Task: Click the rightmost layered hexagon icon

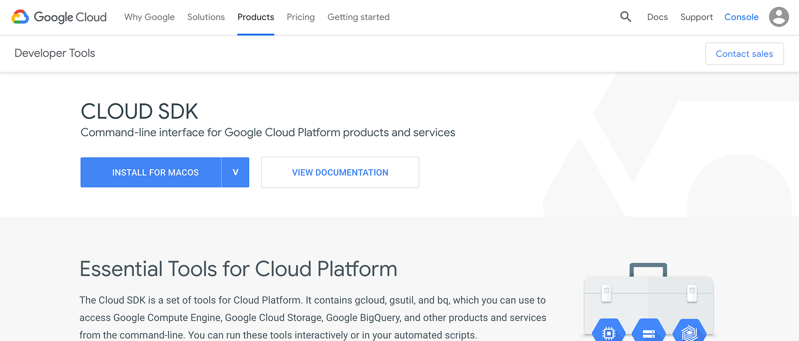Action: (689, 332)
